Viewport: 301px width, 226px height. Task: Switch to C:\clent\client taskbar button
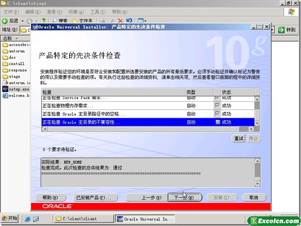click(x=84, y=219)
